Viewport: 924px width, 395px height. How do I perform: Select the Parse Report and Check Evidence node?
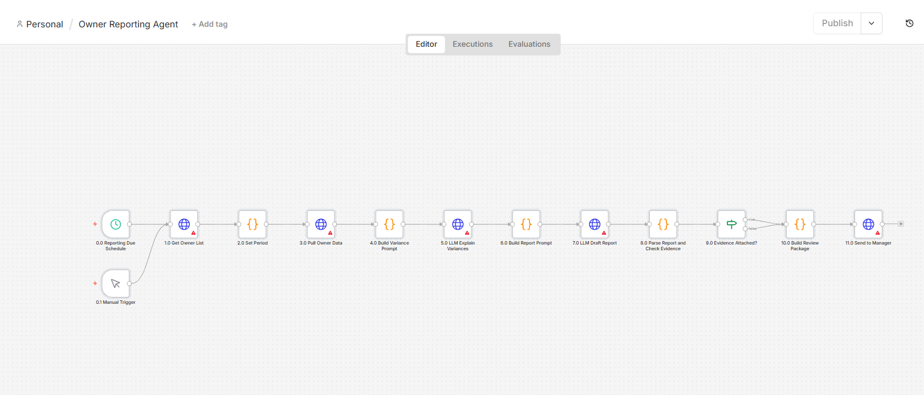click(x=663, y=224)
